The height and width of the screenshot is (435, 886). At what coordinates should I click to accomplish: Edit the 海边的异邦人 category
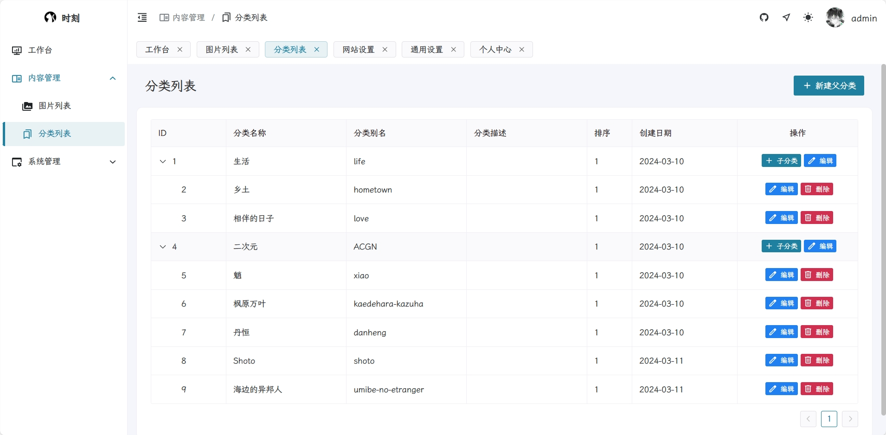pos(782,389)
